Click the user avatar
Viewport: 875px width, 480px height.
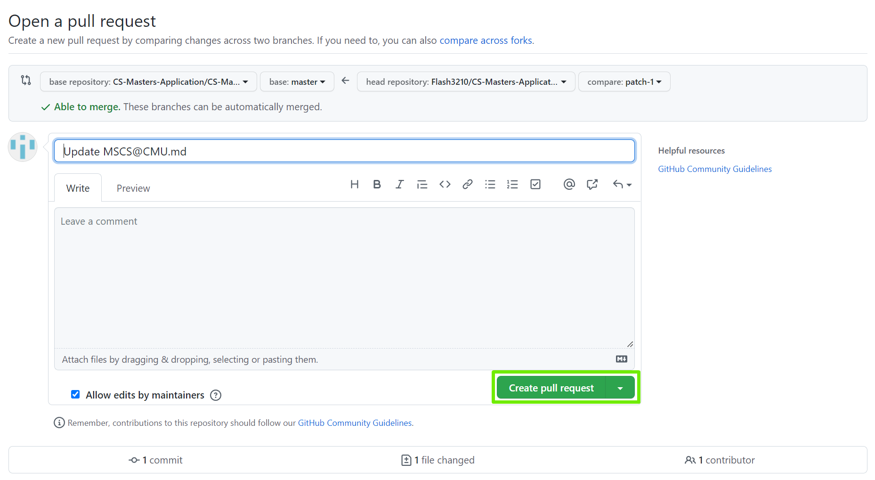point(23,147)
